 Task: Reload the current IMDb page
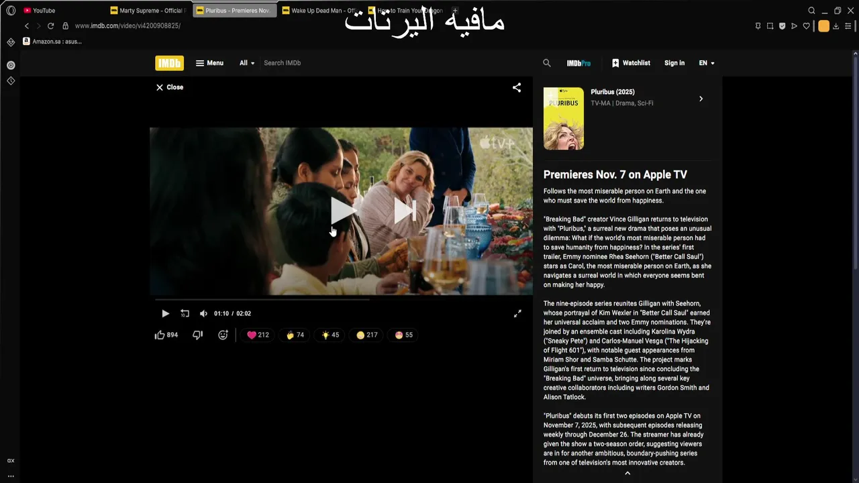click(50, 25)
